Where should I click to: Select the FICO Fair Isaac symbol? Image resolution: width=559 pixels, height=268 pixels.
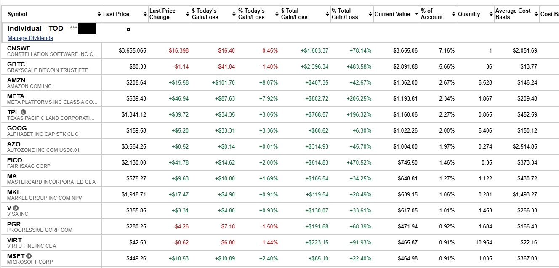[x=15, y=160]
